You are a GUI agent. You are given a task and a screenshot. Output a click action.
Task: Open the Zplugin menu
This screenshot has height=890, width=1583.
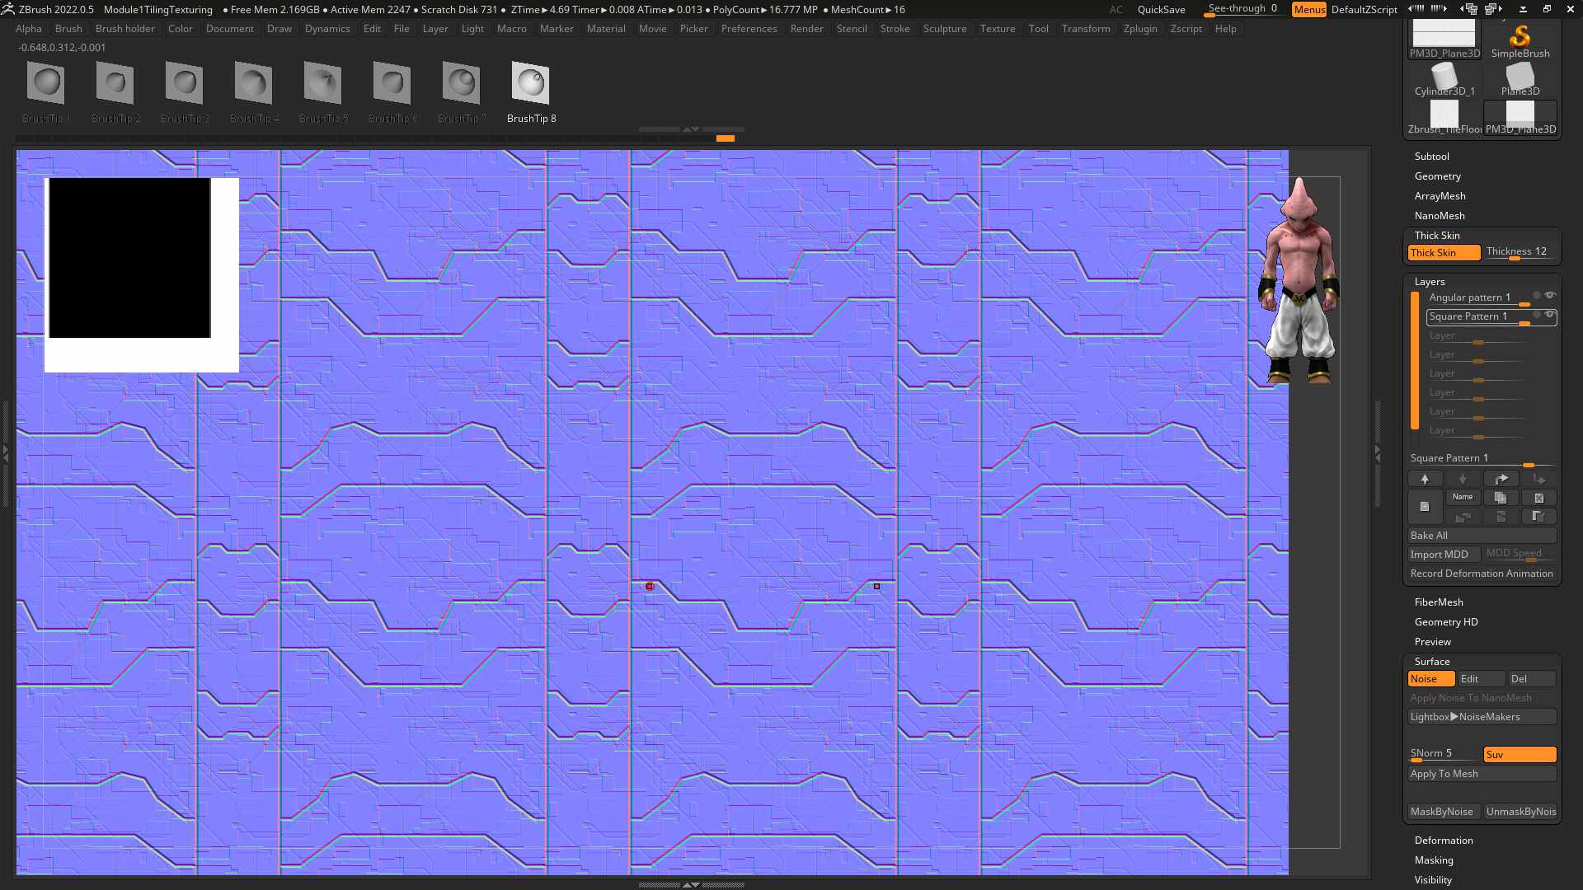[x=1140, y=29]
